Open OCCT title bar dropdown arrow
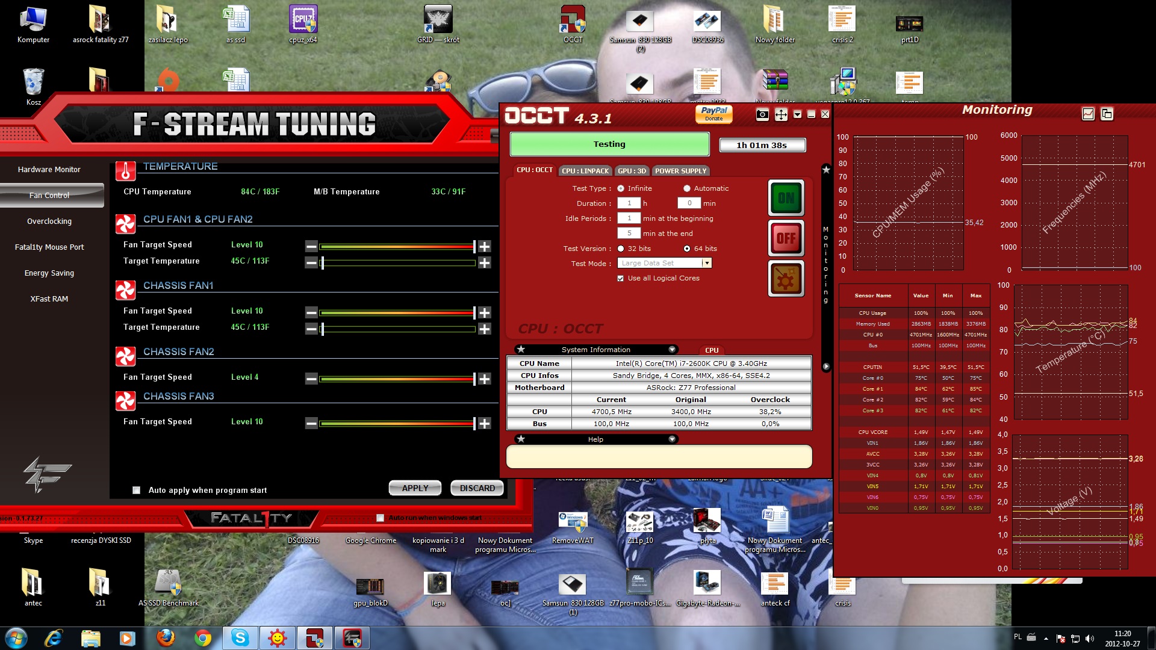Image resolution: width=1156 pixels, height=650 pixels. [797, 114]
